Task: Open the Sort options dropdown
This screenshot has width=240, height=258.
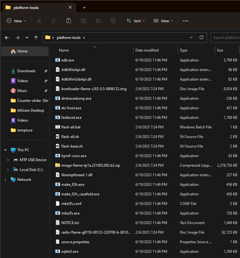Action: [135, 21]
